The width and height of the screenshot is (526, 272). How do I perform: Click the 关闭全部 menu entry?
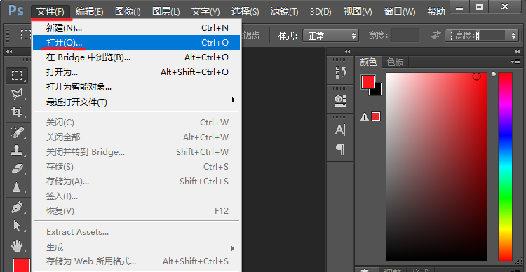tap(136, 137)
